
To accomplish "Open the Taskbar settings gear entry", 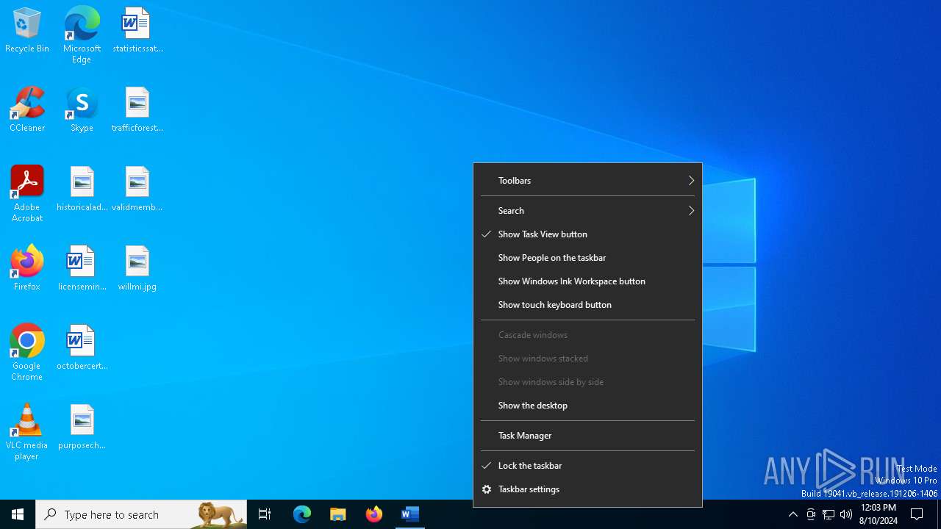I will 587,489.
